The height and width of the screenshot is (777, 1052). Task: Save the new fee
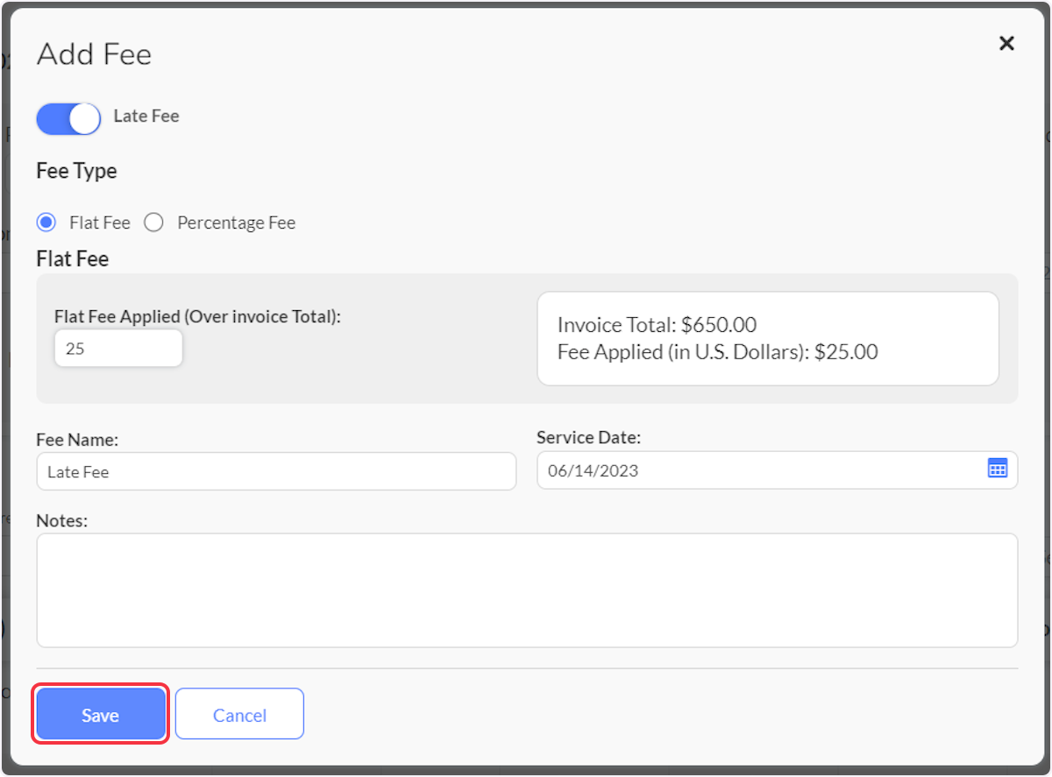[100, 715]
